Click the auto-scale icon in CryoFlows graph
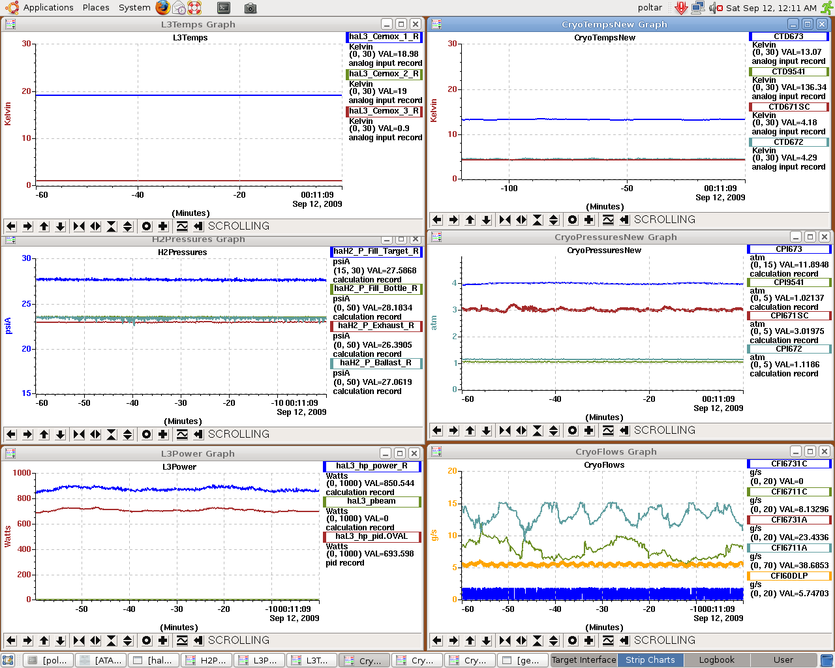The image size is (835, 668). (x=608, y=641)
